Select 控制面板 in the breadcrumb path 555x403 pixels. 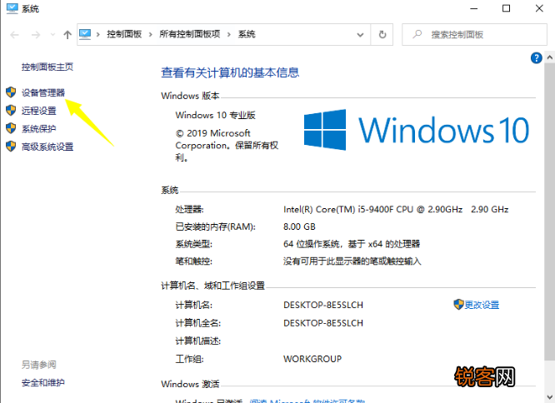coord(124,34)
